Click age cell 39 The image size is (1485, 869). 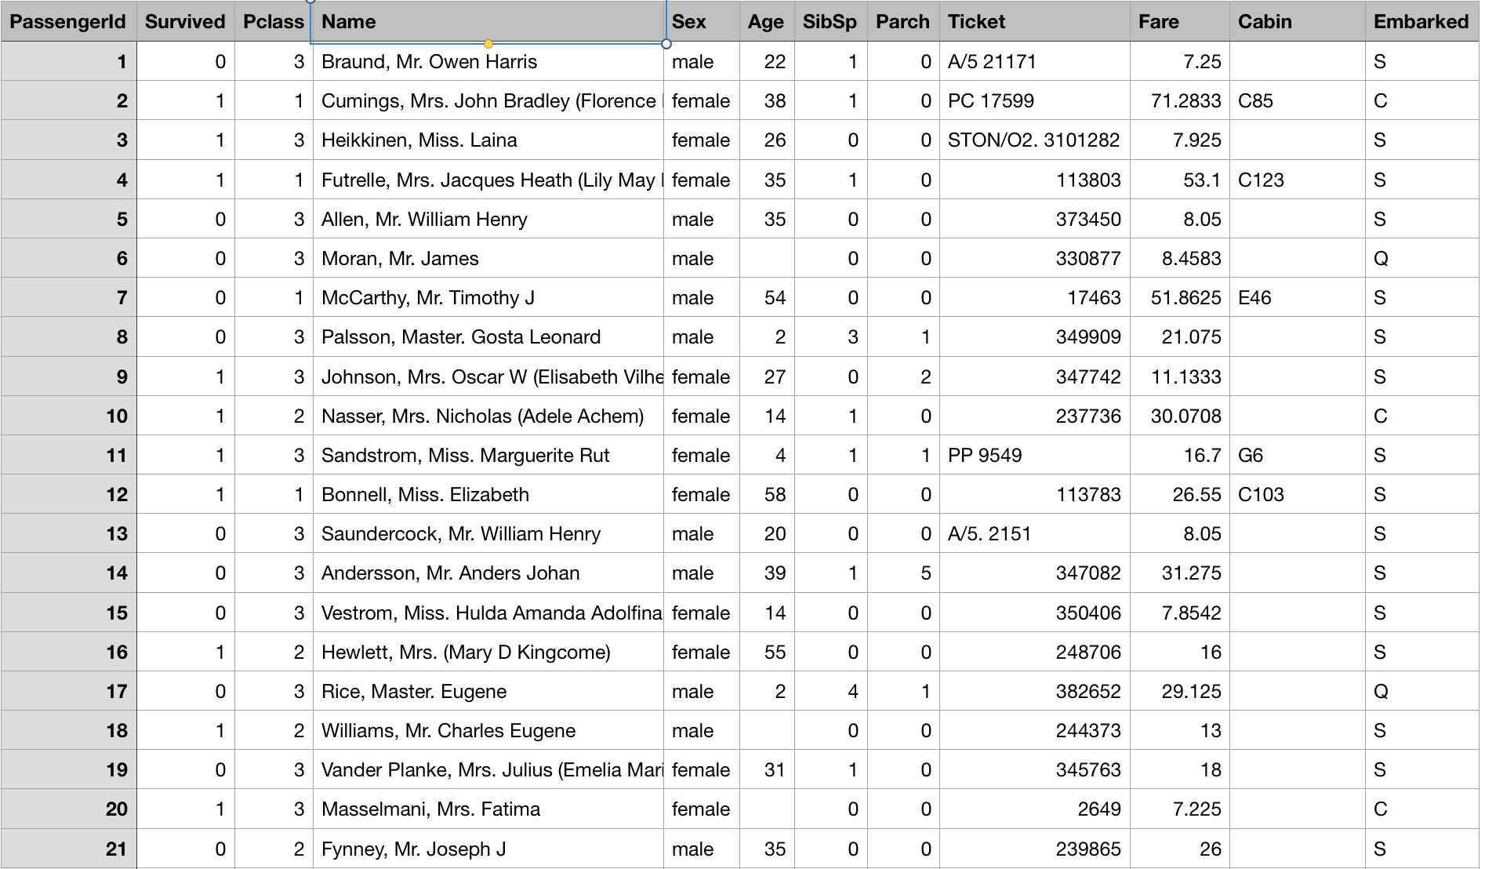[x=767, y=573]
